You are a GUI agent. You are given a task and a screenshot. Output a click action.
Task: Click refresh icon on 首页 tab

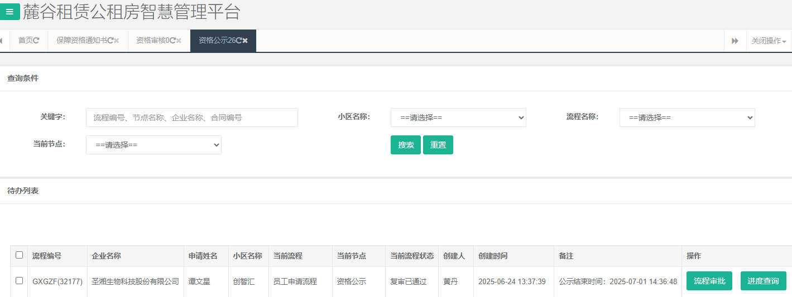(36, 41)
